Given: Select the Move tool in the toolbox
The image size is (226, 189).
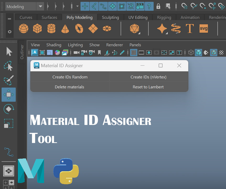Looking at the screenshot, I should click(9, 94).
